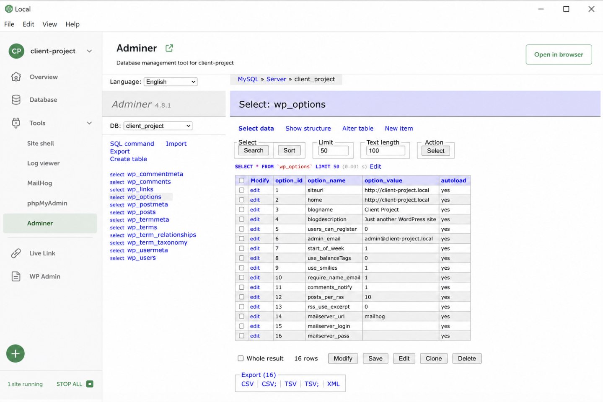Image resolution: width=603 pixels, height=402 pixels.
Task: Check the blogname row checkbox
Action: tap(241, 209)
